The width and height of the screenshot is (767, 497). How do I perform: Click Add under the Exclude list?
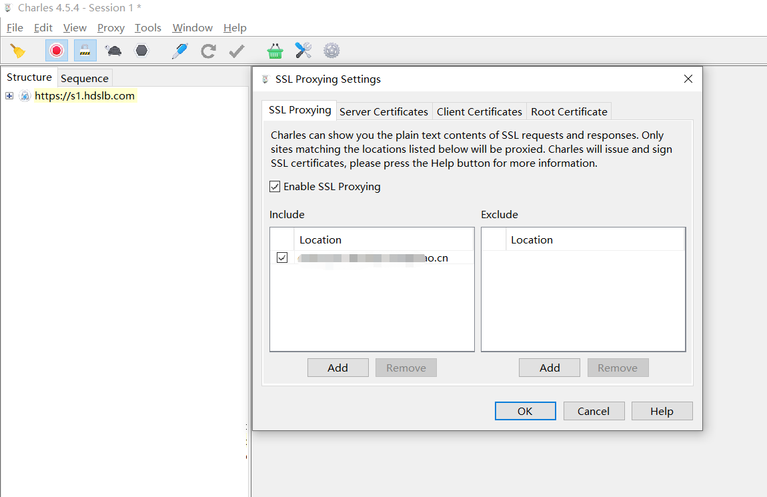[550, 368]
